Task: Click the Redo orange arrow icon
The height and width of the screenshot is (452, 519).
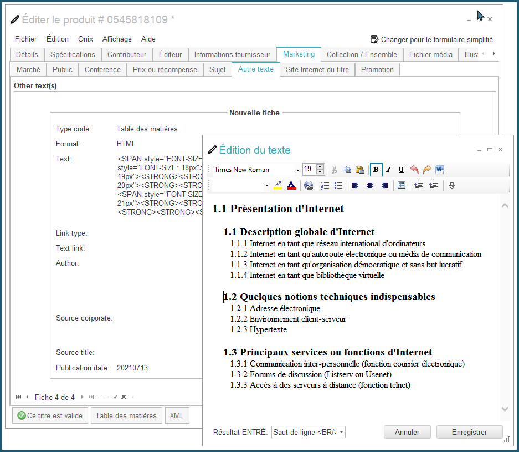Action: pyautogui.click(x=427, y=170)
